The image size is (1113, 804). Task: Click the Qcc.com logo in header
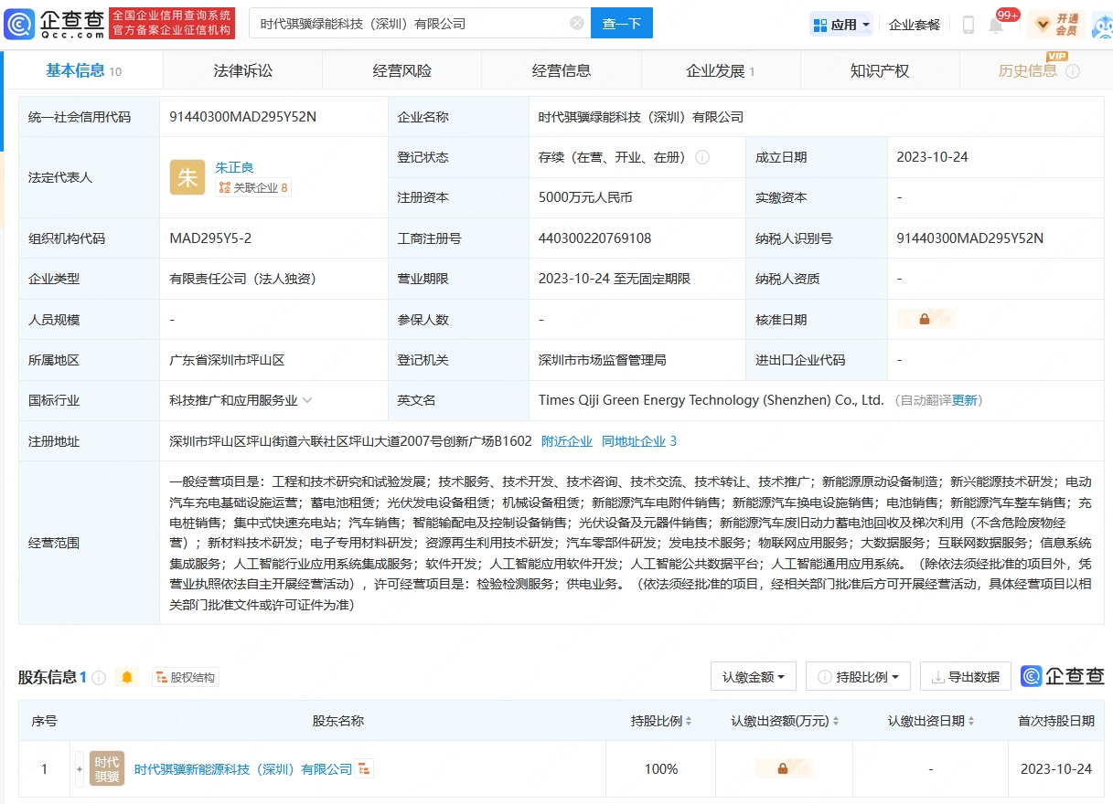pyautogui.click(x=55, y=24)
